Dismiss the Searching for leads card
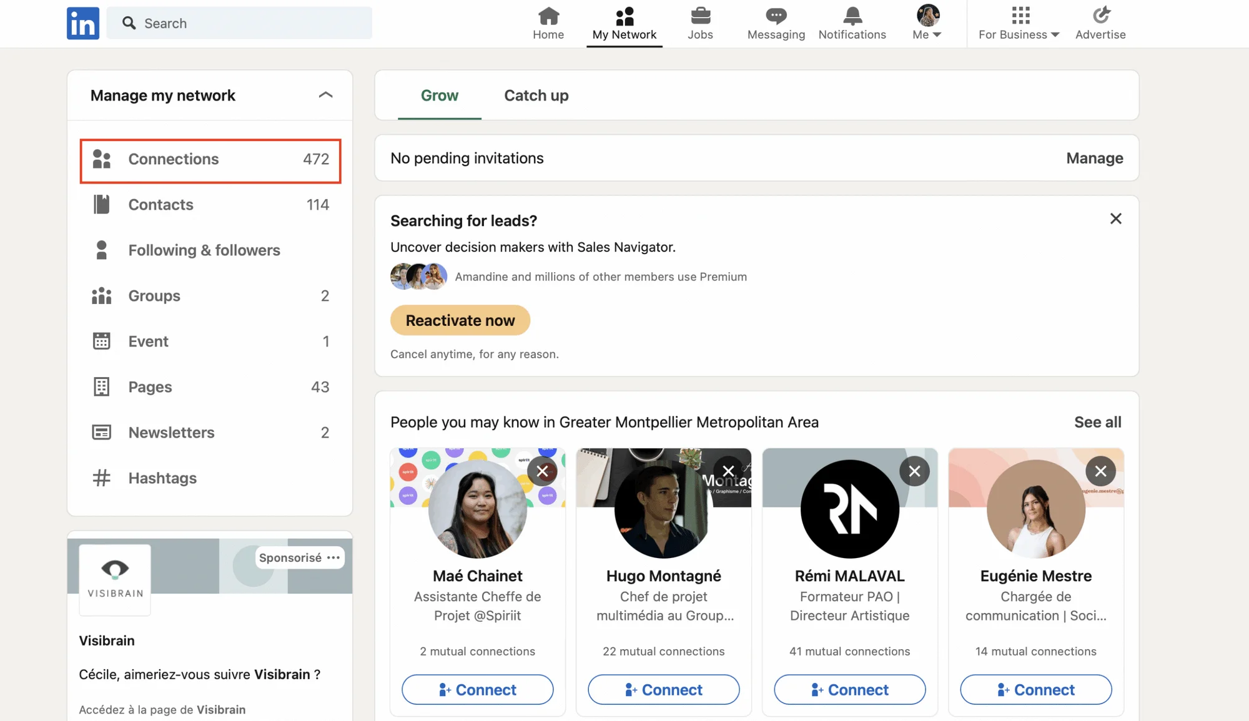 1115,218
